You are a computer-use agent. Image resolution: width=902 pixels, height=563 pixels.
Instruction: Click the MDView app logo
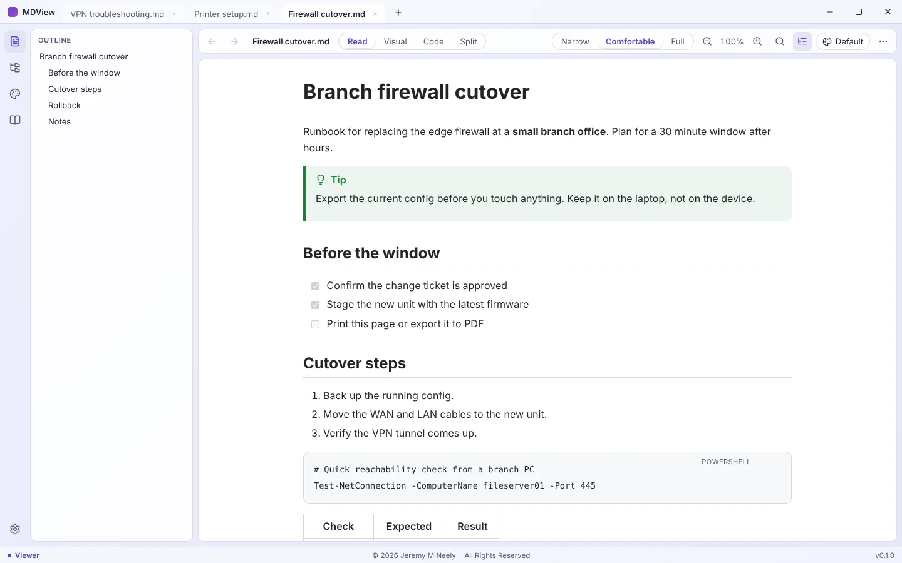[x=13, y=12]
